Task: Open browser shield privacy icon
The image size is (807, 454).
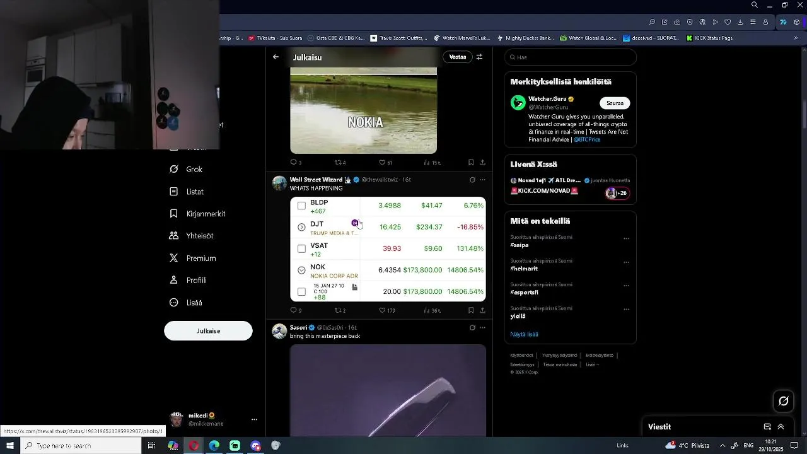Action: pyautogui.click(x=690, y=22)
